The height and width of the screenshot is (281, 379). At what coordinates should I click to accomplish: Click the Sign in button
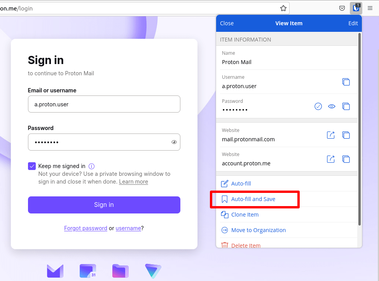coord(104,205)
